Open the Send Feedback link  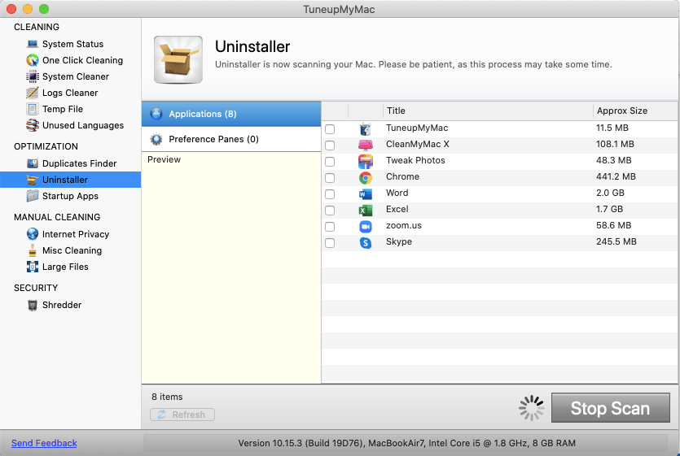(x=44, y=443)
